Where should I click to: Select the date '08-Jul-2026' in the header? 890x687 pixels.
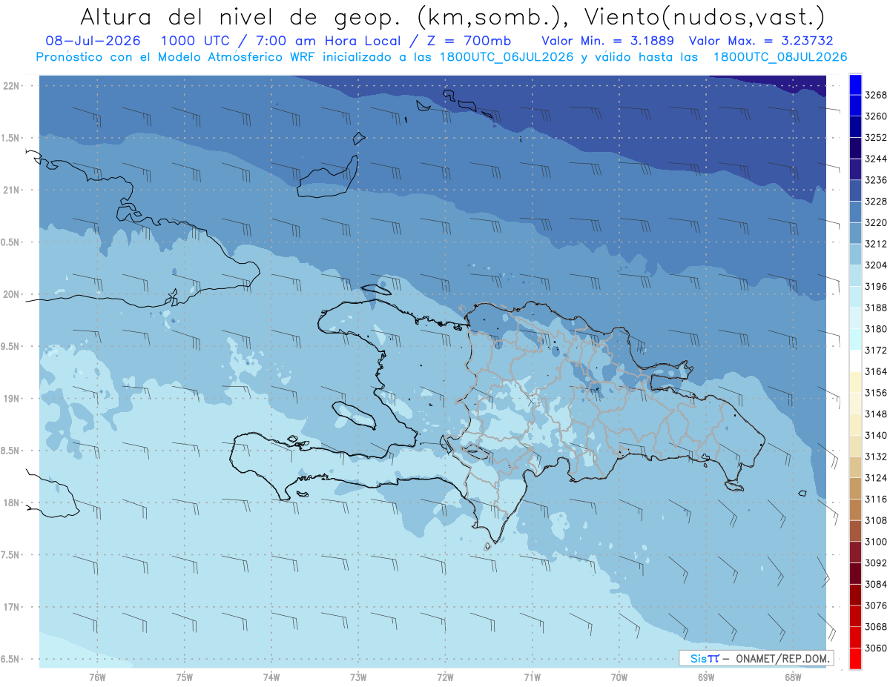click(x=92, y=41)
